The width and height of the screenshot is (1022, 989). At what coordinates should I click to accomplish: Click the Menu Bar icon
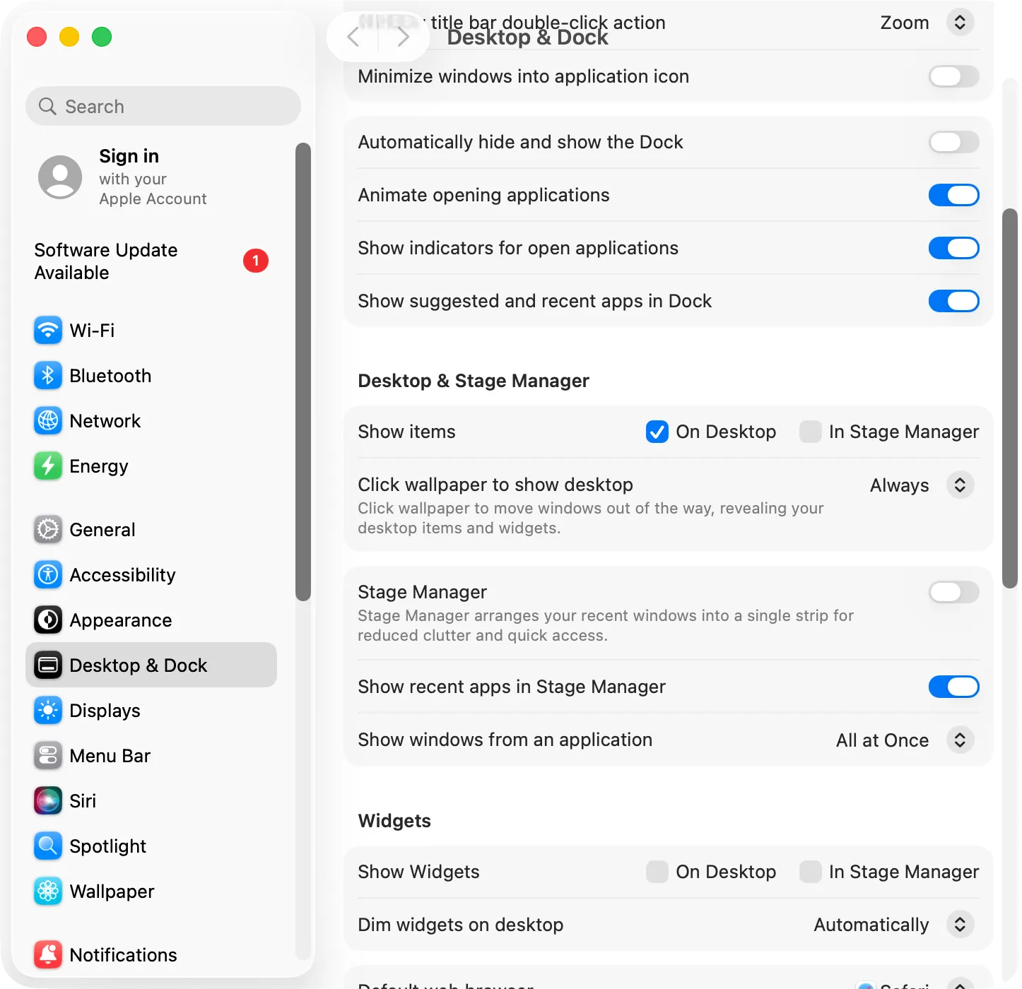pos(48,755)
